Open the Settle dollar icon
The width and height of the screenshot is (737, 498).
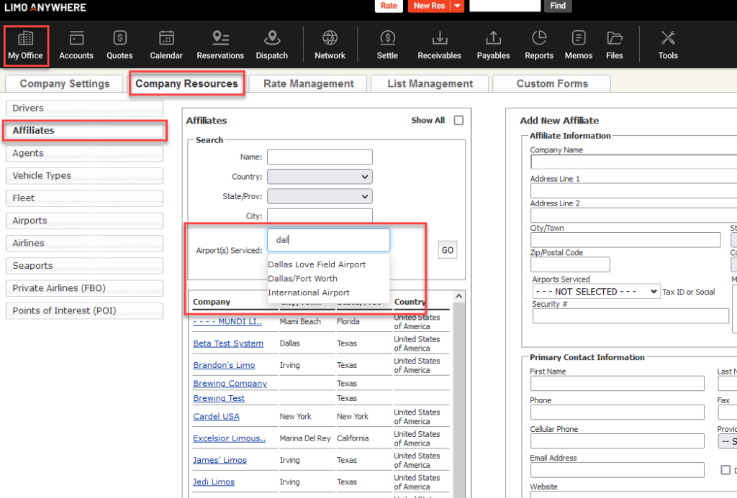click(387, 45)
